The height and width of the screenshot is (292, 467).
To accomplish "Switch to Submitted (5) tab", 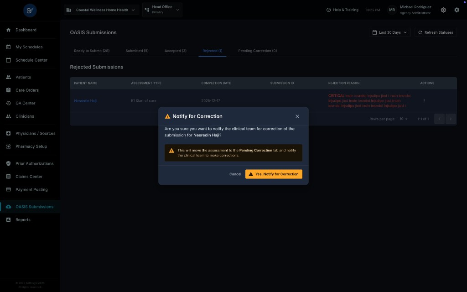I will coord(137,51).
